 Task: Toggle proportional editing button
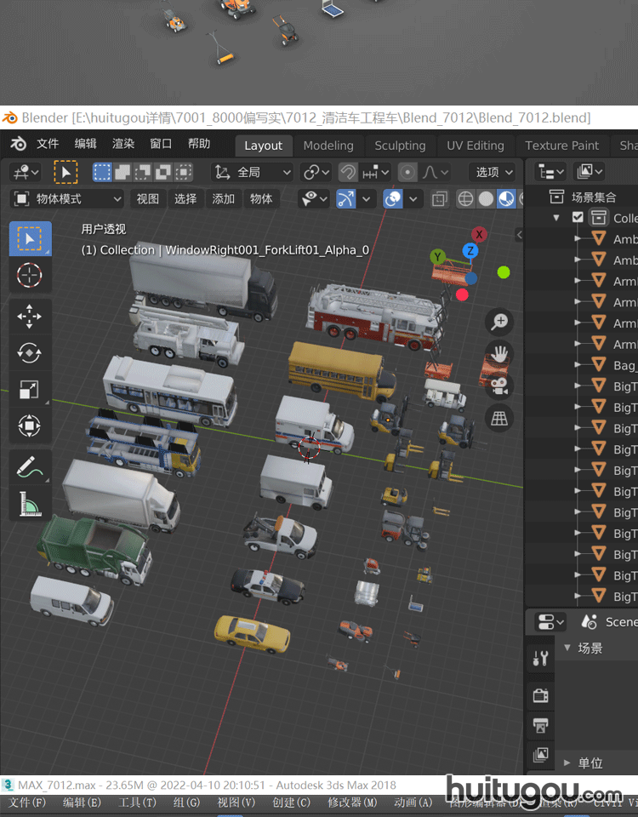point(408,172)
